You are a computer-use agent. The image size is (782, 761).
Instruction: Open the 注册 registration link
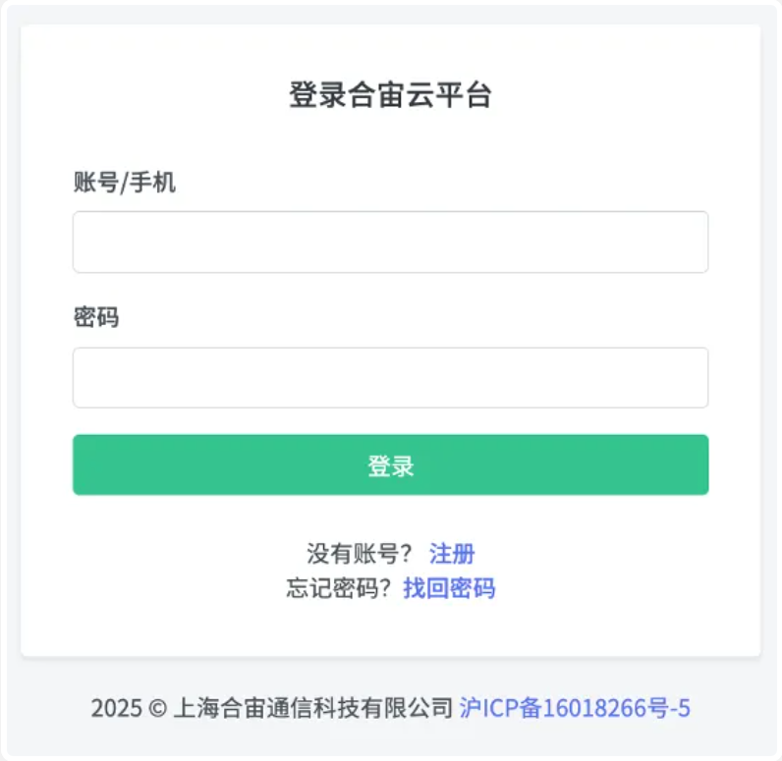click(x=452, y=554)
